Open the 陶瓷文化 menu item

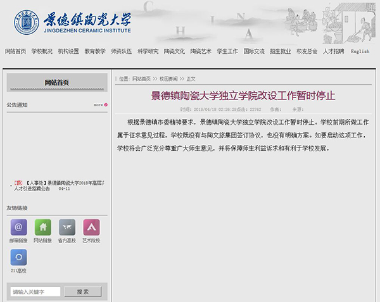pos(174,51)
